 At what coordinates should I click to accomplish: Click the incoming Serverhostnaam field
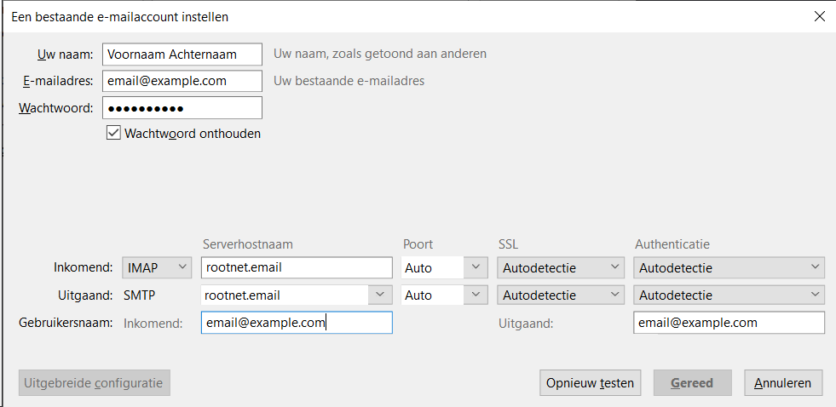click(296, 267)
